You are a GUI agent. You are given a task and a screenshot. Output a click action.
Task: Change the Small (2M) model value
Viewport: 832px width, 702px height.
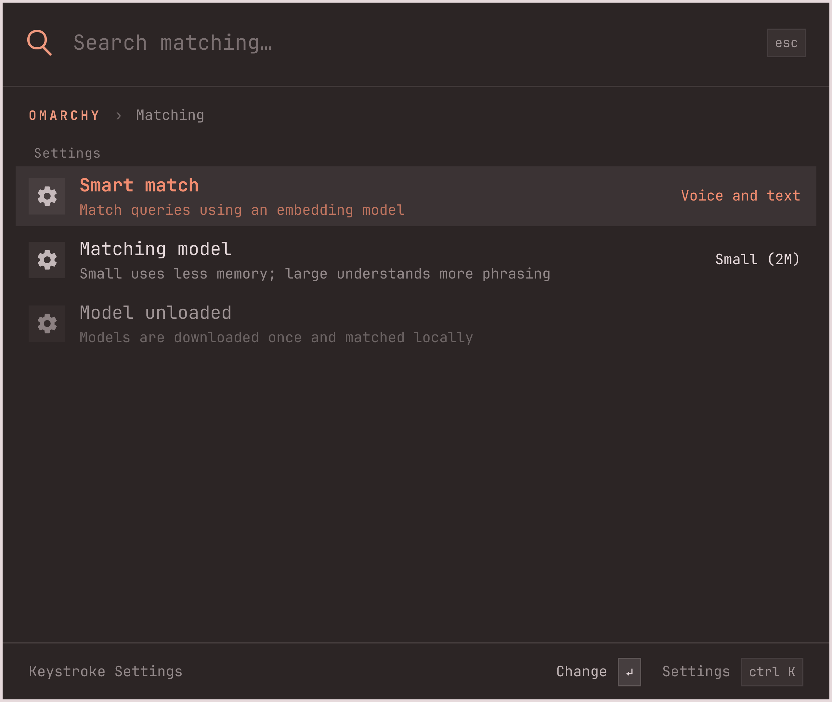[758, 259]
